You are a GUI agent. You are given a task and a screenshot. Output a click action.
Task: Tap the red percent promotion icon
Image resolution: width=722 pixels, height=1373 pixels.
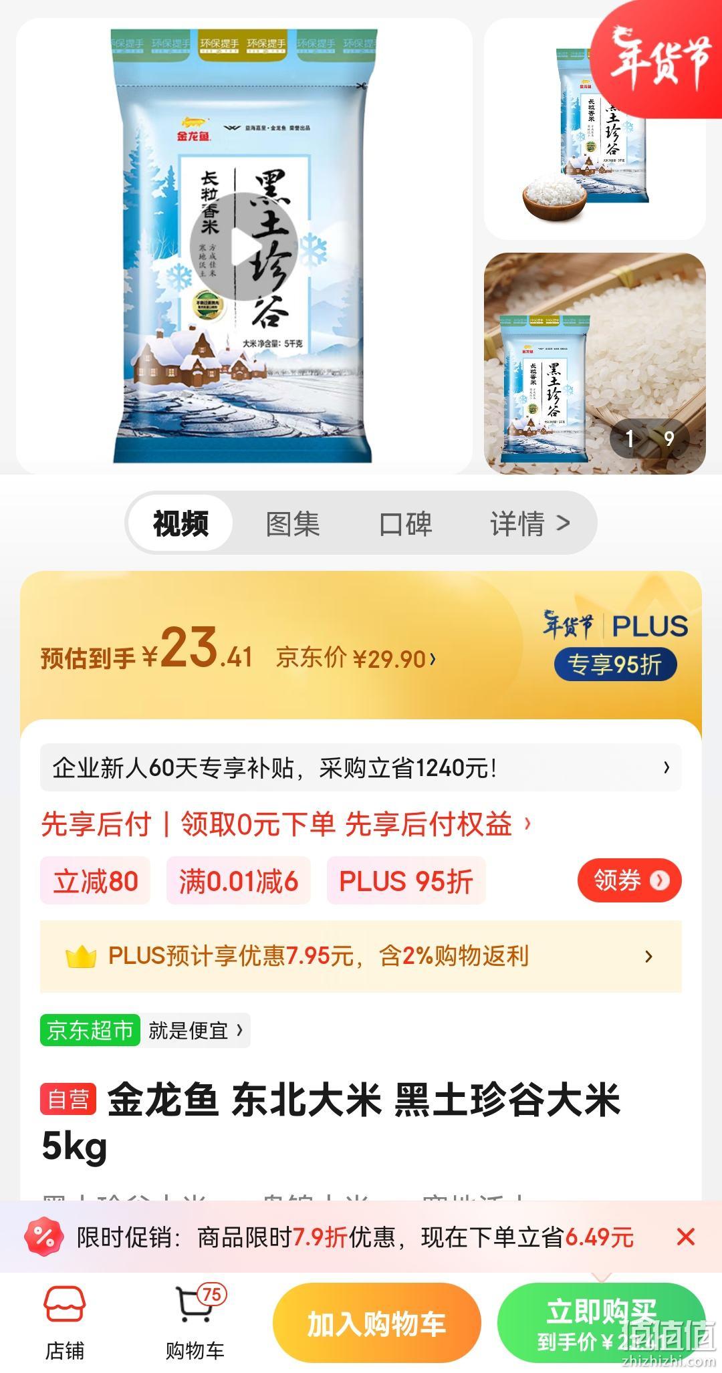(x=44, y=1237)
